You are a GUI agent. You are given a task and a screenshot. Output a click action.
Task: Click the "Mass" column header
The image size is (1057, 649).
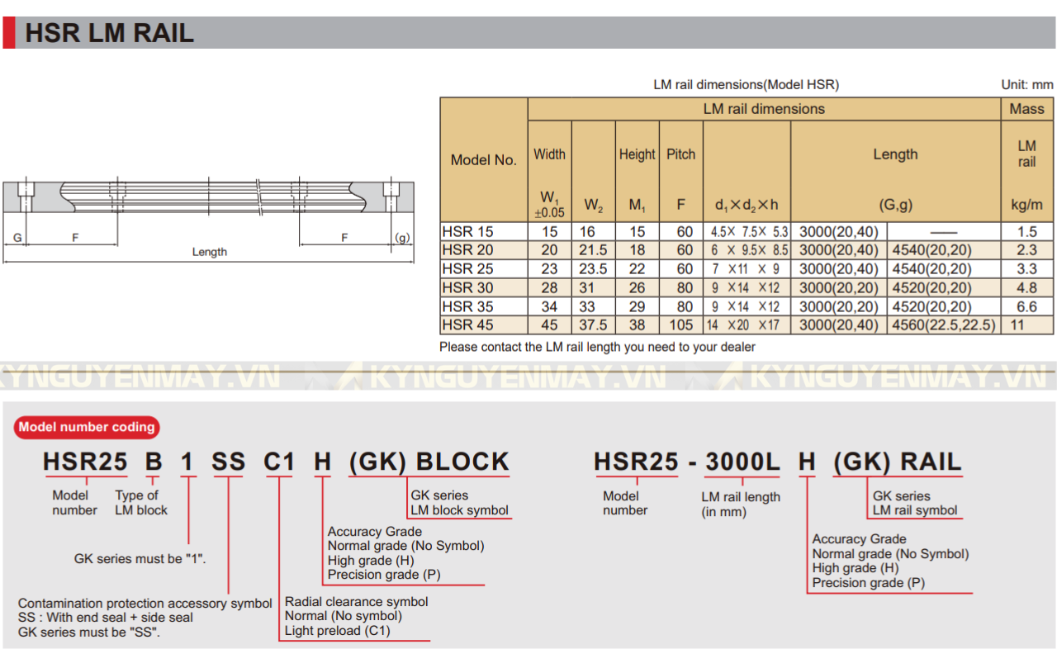coord(1026,109)
